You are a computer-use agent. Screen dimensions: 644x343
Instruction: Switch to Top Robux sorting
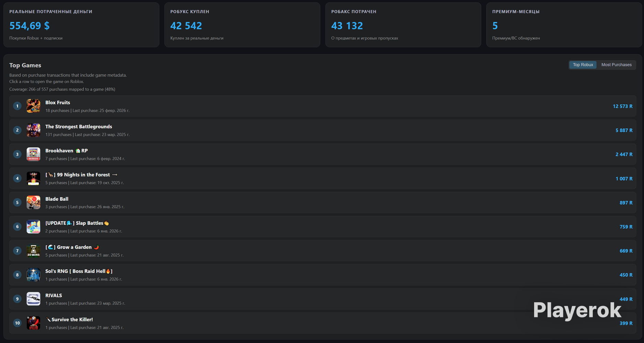coord(583,65)
